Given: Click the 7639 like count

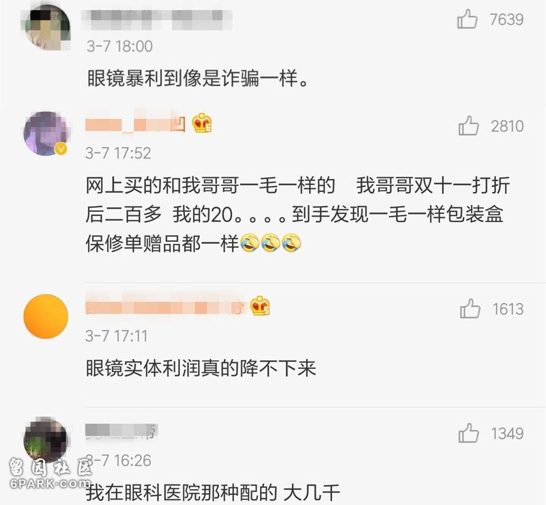Looking at the screenshot, I should pyautogui.click(x=506, y=20).
